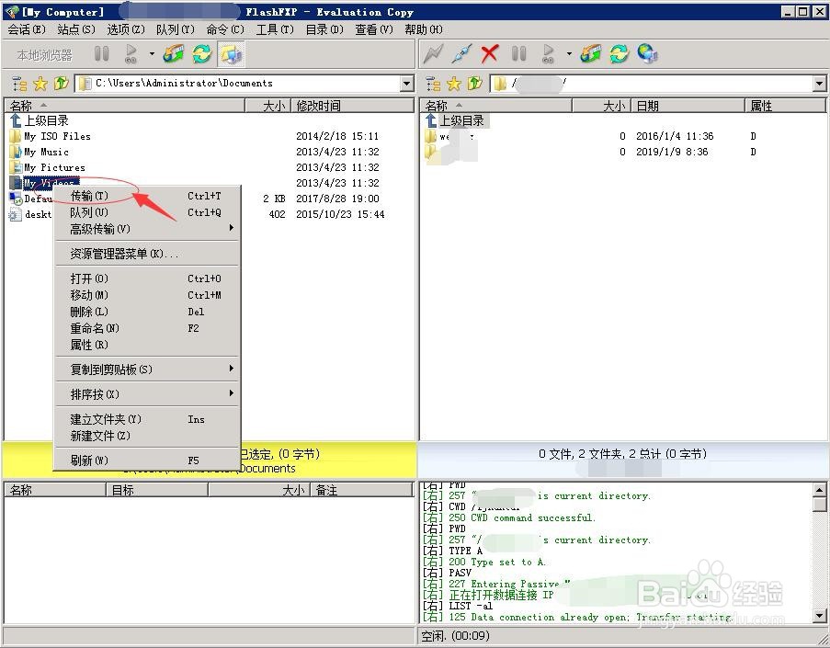Click the local pane pause icon
This screenshot has height=648, width=830.
tap(102, 53)
